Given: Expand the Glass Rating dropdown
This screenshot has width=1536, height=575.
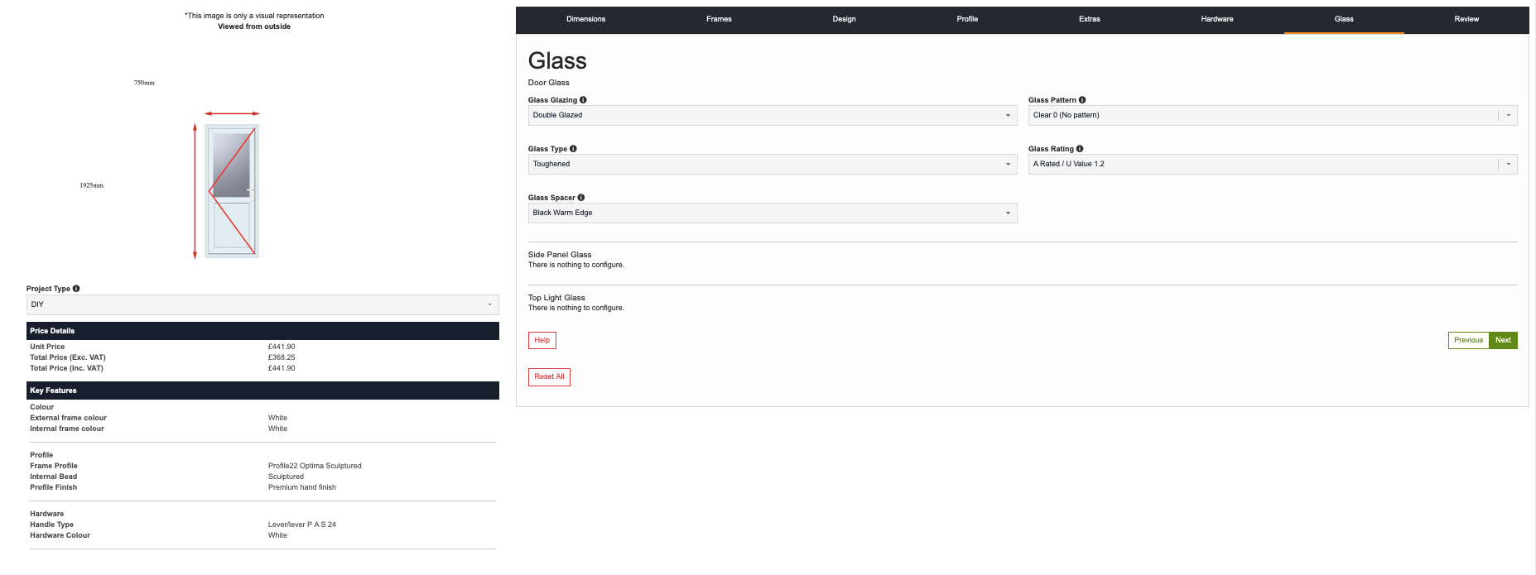Looking at the screenshot, I should pos(1272,165).
